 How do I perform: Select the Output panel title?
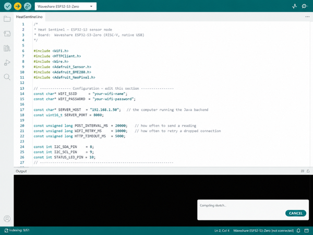coord(21,171)
